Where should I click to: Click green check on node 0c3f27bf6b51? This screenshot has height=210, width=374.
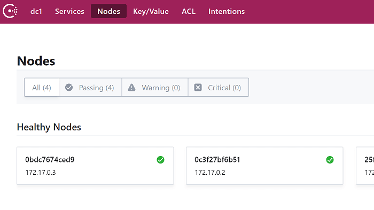click(x=330, y=160)
